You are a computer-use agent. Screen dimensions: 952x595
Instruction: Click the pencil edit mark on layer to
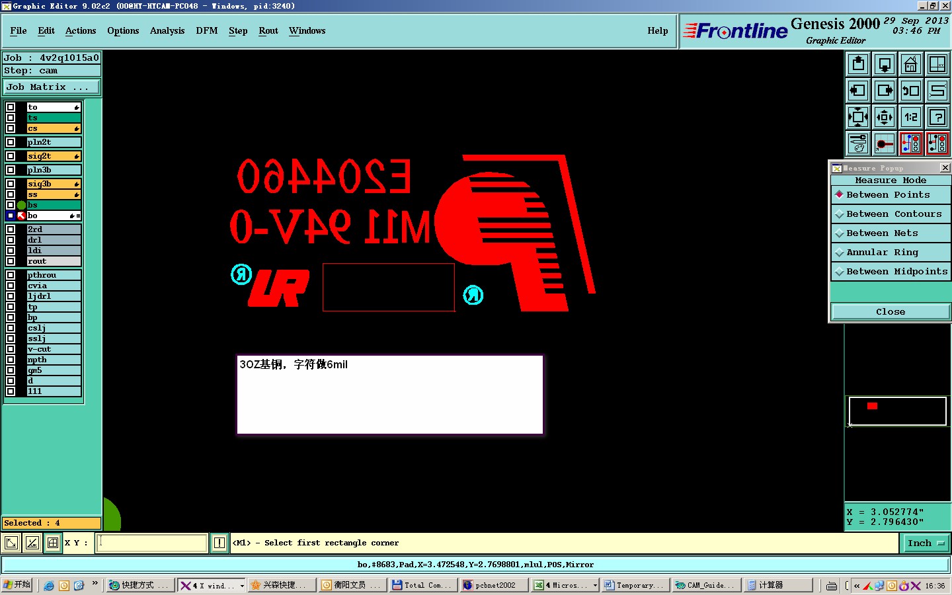point(77,107)
